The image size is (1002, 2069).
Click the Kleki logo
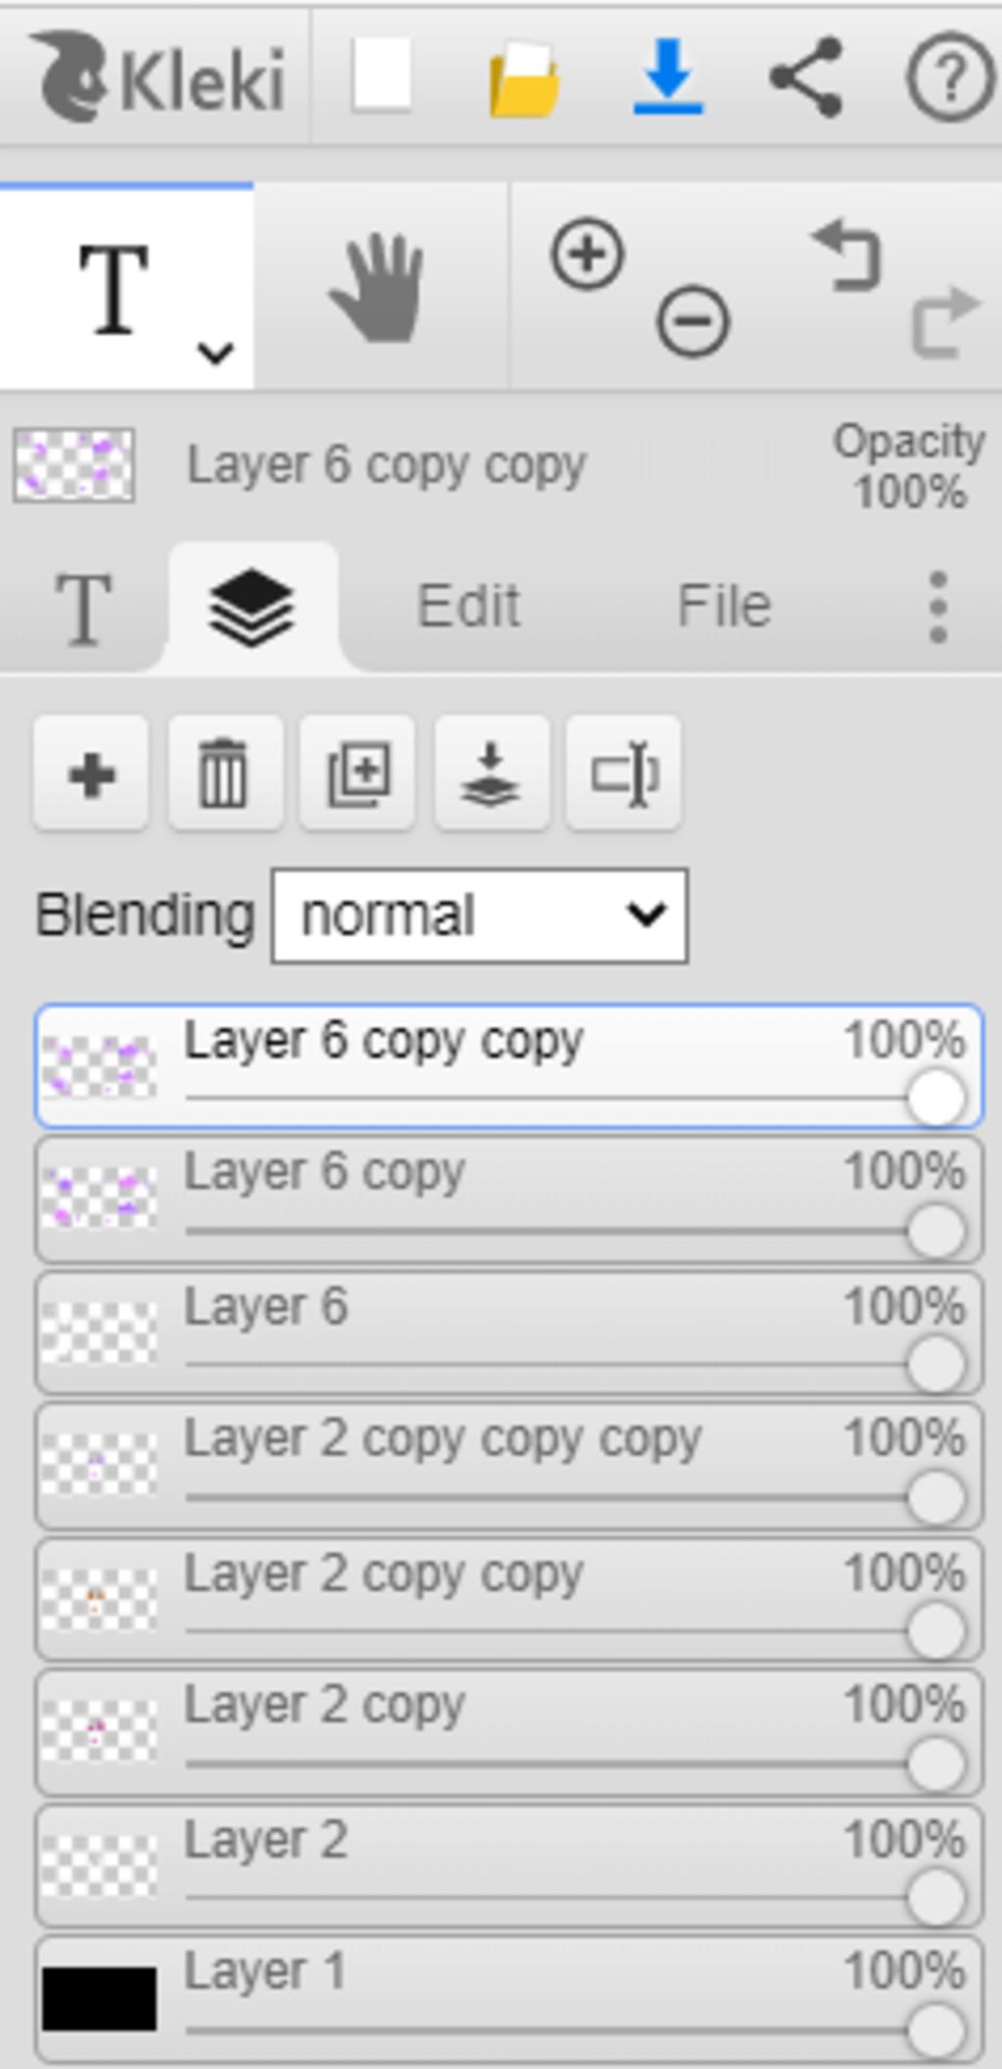(159, 76)
